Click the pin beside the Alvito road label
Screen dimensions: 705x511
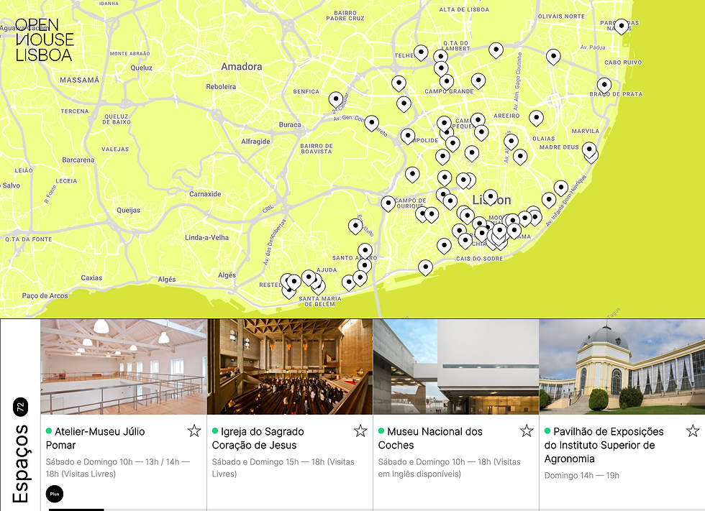click(355, 227)
